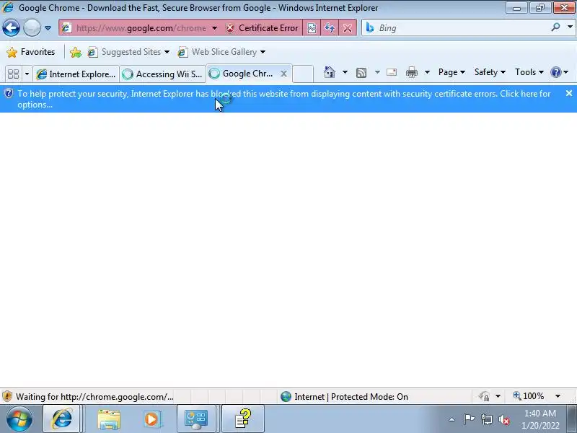The image size is (577, 433).
Task: Click the RSS Feeds icon
Action: point(361,73)
